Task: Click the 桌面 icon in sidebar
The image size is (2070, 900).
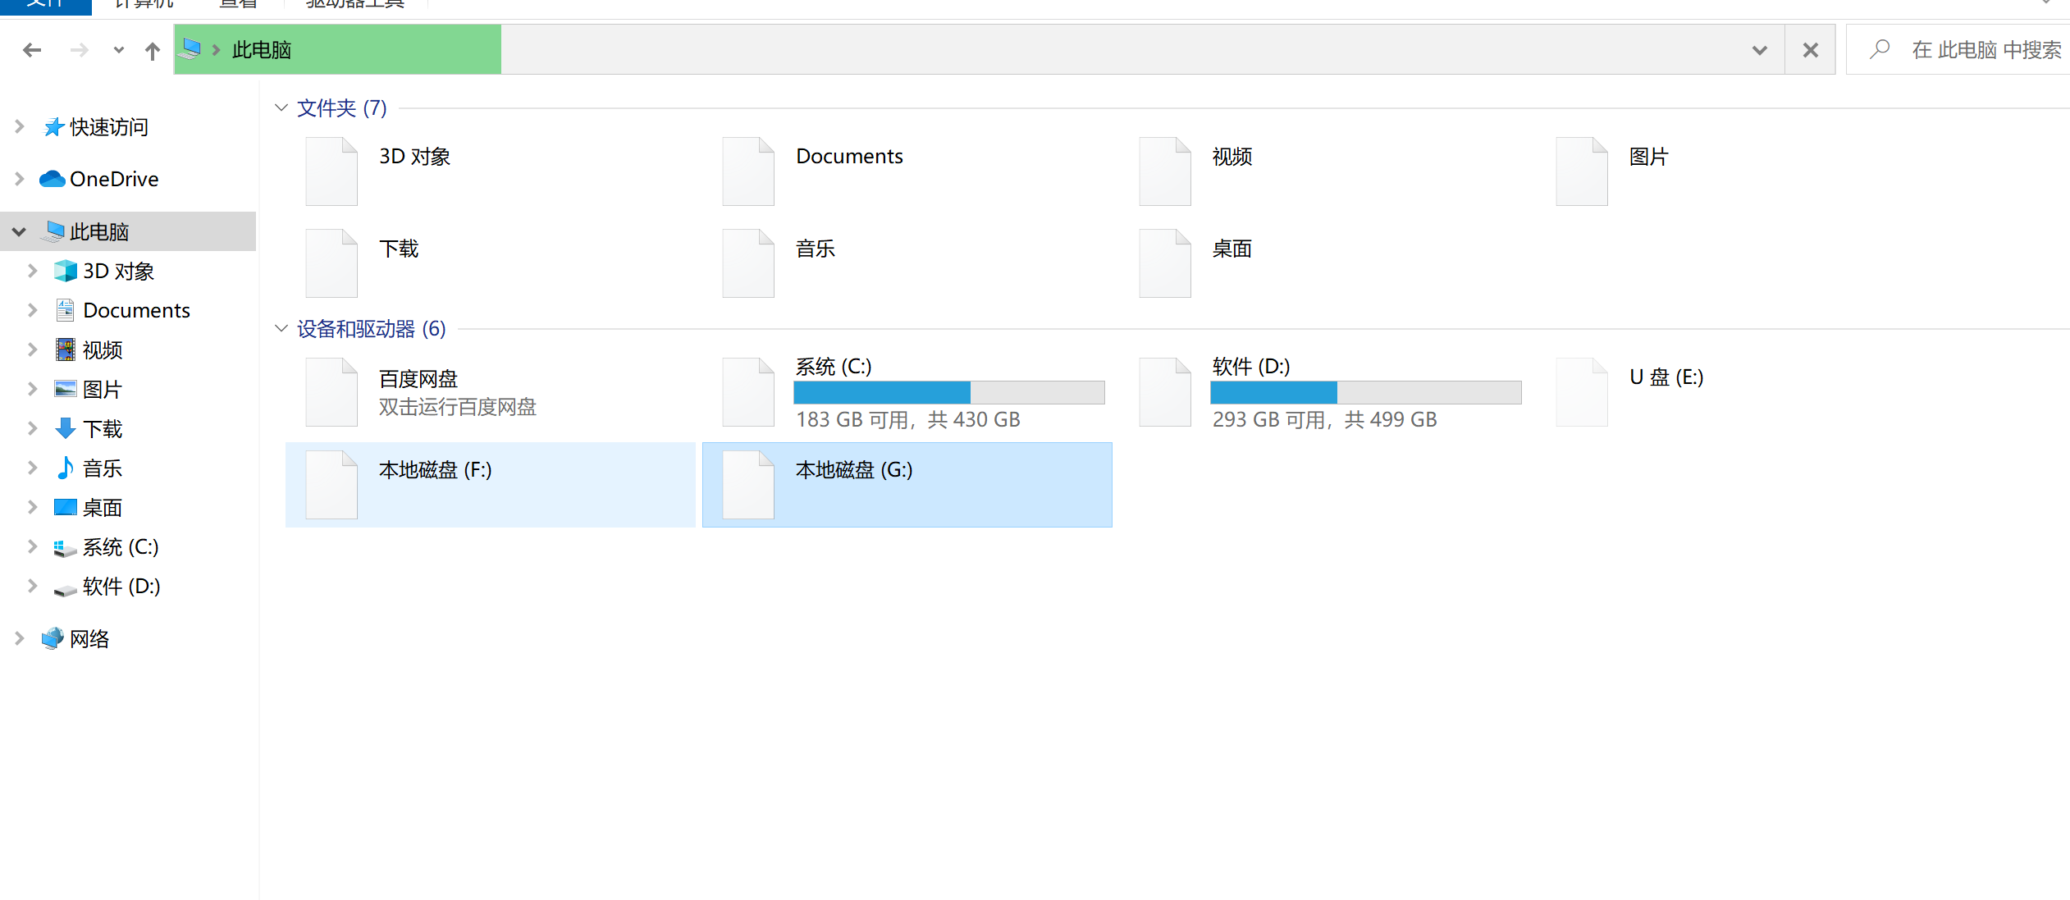Action: (x=66, y=507)
